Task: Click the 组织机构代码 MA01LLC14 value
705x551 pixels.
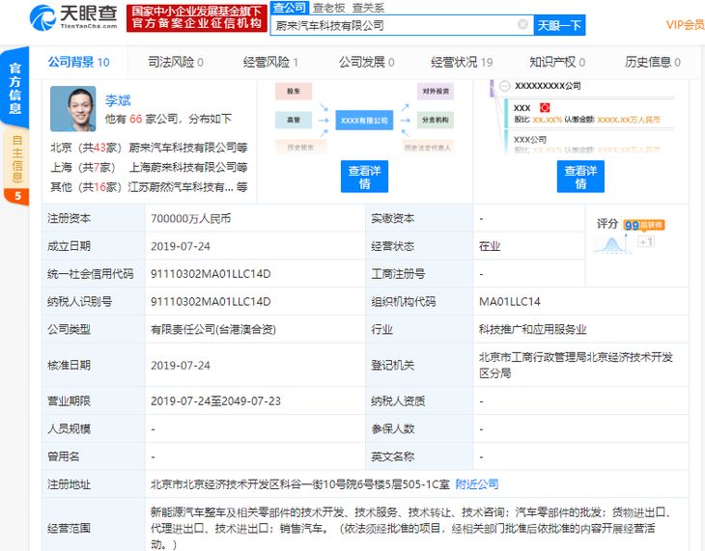Action: (509, 302)
